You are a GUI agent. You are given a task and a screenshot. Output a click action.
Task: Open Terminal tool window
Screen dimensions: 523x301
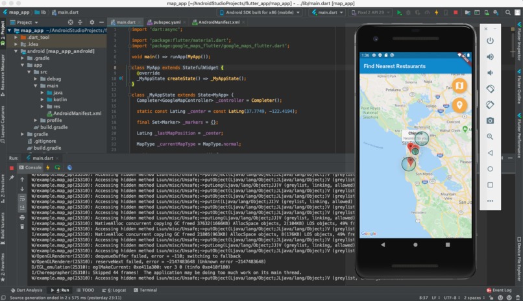pyautogui.click(x=145, y=291)
